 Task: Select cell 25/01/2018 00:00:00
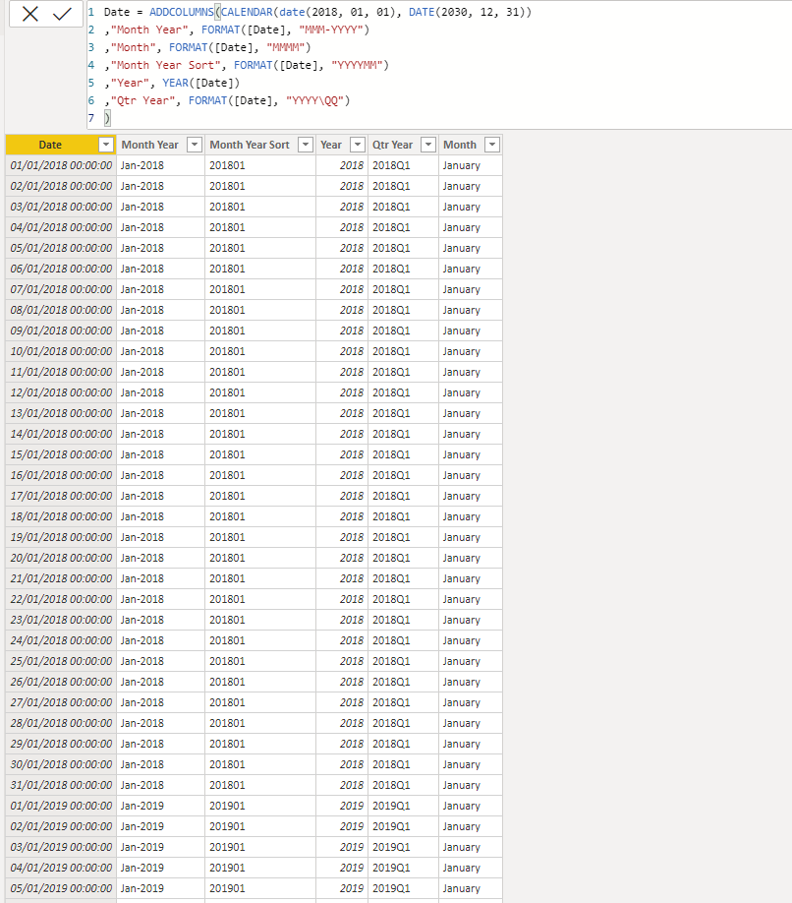61,661
